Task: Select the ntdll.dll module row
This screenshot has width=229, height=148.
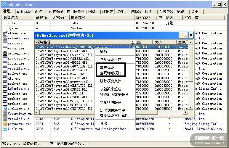Action: 112,51
